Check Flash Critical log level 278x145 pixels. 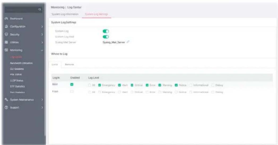[132, 92]
